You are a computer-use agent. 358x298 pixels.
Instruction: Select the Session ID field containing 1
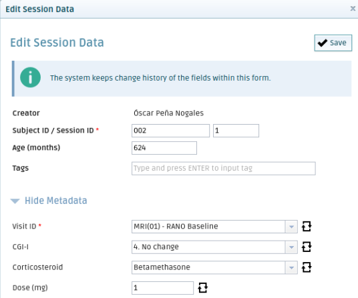point(236,131)
